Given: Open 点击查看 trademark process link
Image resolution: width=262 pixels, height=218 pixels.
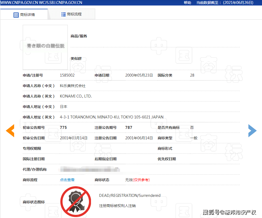Looking at the screenshot, I should pyautogui.click(x=67, y=180).
